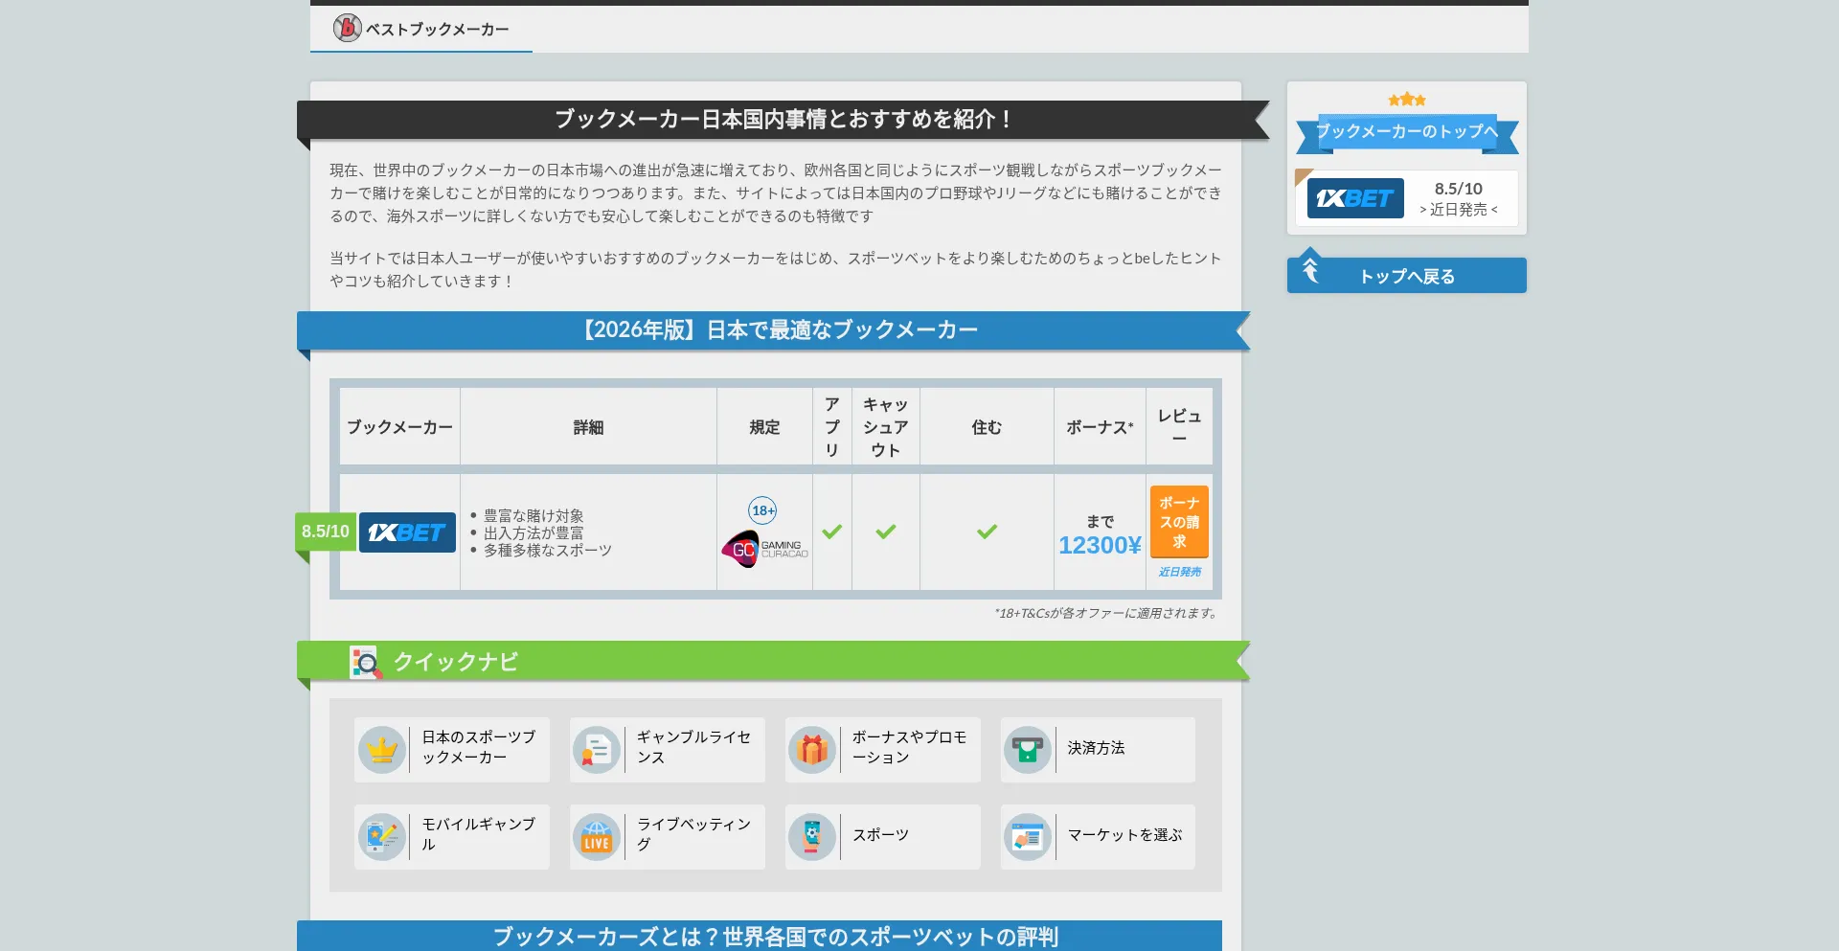Open the > 近日発売 < link in the sidebar
The height and width of the screenshot is (951, 1839).
1459,210
